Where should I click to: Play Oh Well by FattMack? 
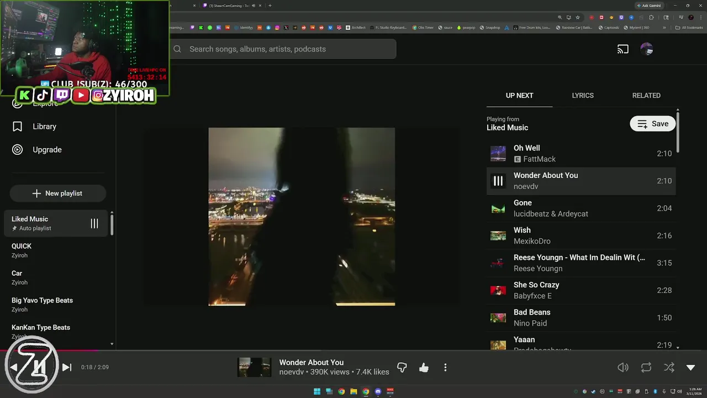tap(581, 154)
